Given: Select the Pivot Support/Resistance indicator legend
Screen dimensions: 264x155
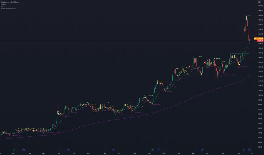Looking at the screenshot, I should [8, 8].
